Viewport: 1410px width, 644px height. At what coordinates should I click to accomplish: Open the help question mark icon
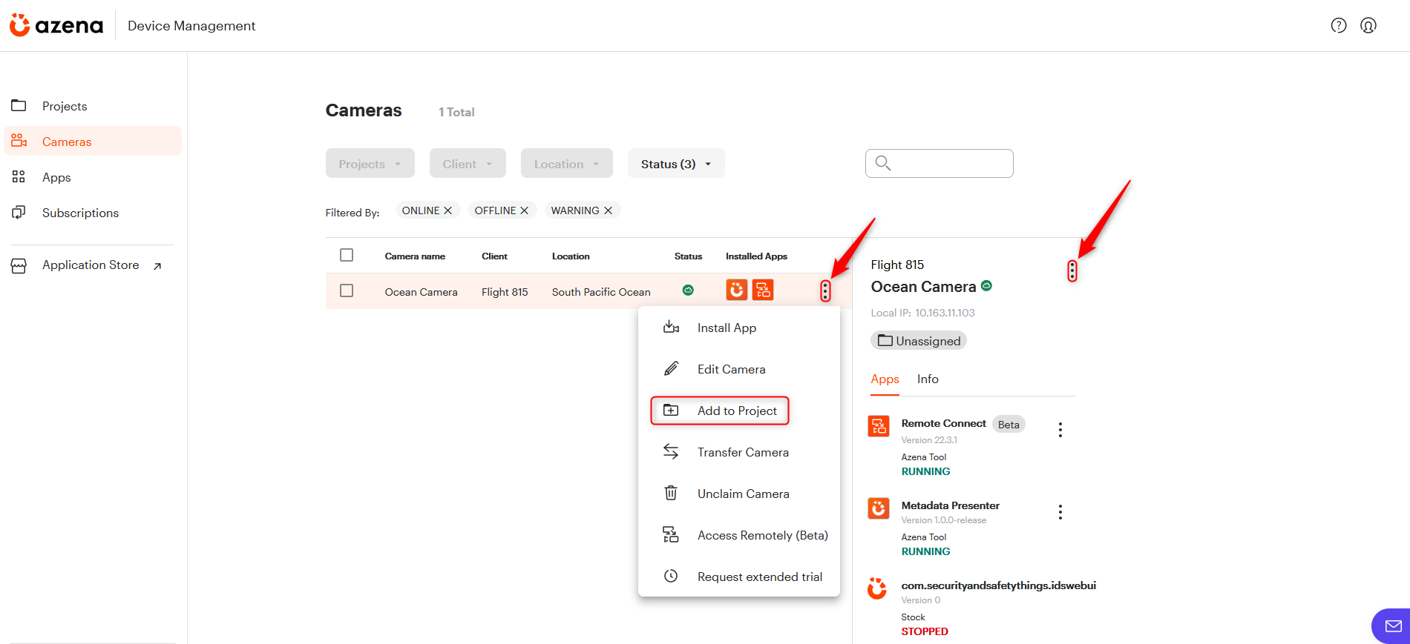[x=1339, y=26]
